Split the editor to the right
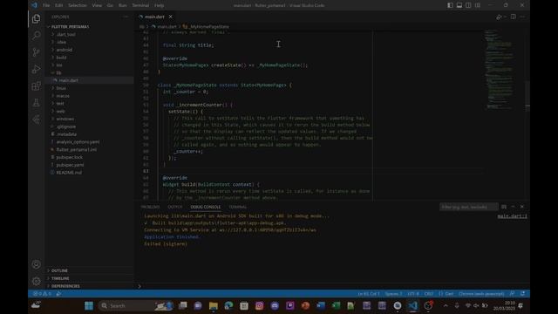 coord(514,17)
